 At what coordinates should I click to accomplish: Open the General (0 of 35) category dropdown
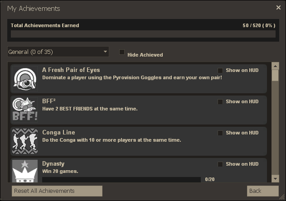[x=58, y=52]
